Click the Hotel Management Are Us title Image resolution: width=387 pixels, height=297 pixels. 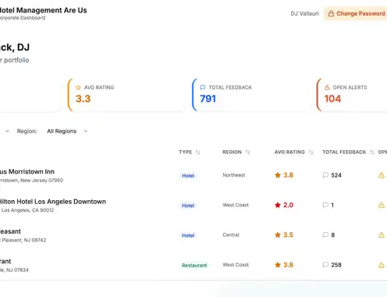43,10
